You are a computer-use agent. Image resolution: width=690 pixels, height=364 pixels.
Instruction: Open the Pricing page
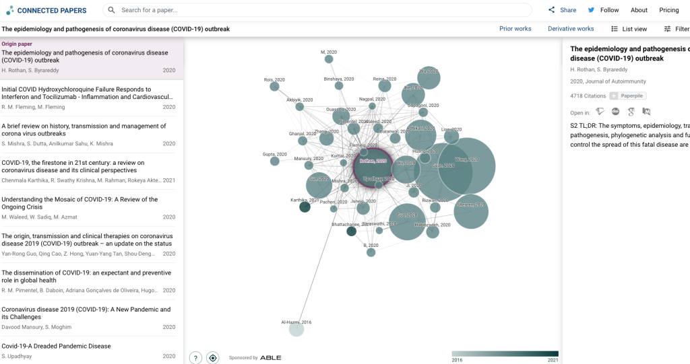[x=668, y=10]
